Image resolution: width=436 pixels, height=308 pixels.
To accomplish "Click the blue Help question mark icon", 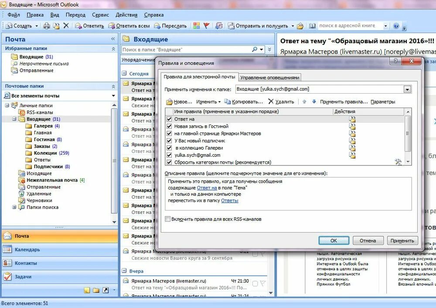I will pos(396,26).
